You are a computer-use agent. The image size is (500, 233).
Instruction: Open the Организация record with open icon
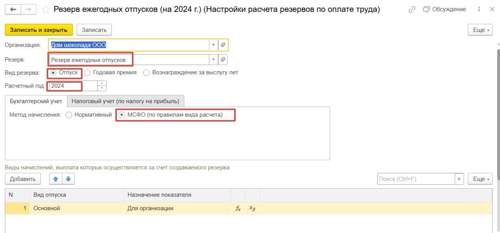223,45
